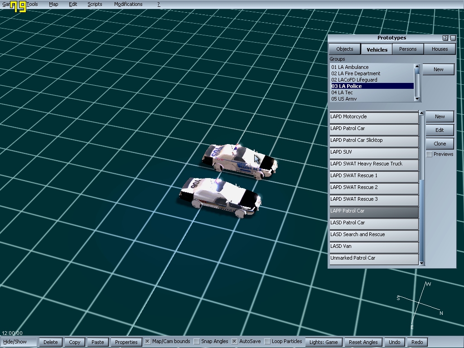The height and width of the screenshot is (348, 464).
Task: Toggle the AutoSave checkbox
Action: [x=234, y=342]
